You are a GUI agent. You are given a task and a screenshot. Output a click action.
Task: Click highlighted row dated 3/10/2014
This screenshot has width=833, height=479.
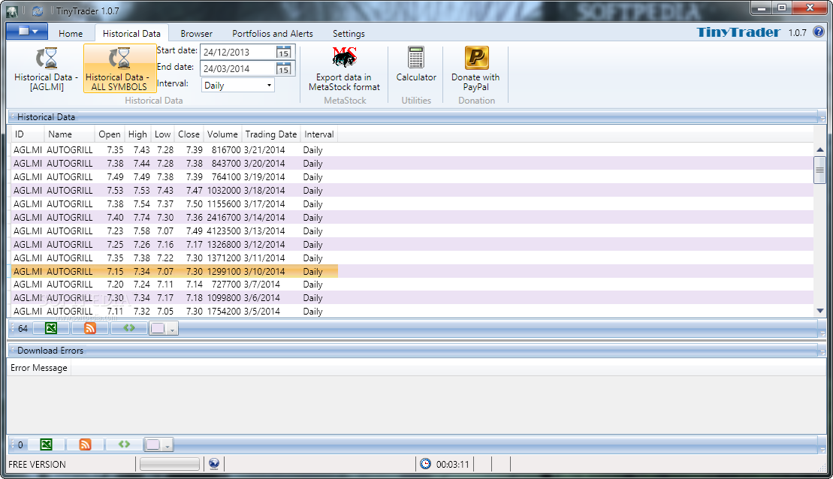[x=174, y=271]
